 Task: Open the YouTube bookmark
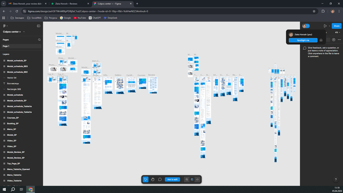tap(80, 18)
